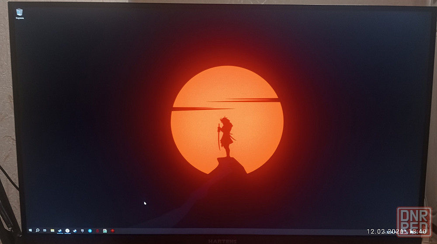Viewport: 437px width, 244px height.
Task: Click the samurai silhouette on the wallpaper
Action: coord(225,136)
